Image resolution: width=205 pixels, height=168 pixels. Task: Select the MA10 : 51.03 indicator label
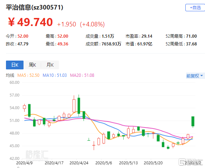55,75
